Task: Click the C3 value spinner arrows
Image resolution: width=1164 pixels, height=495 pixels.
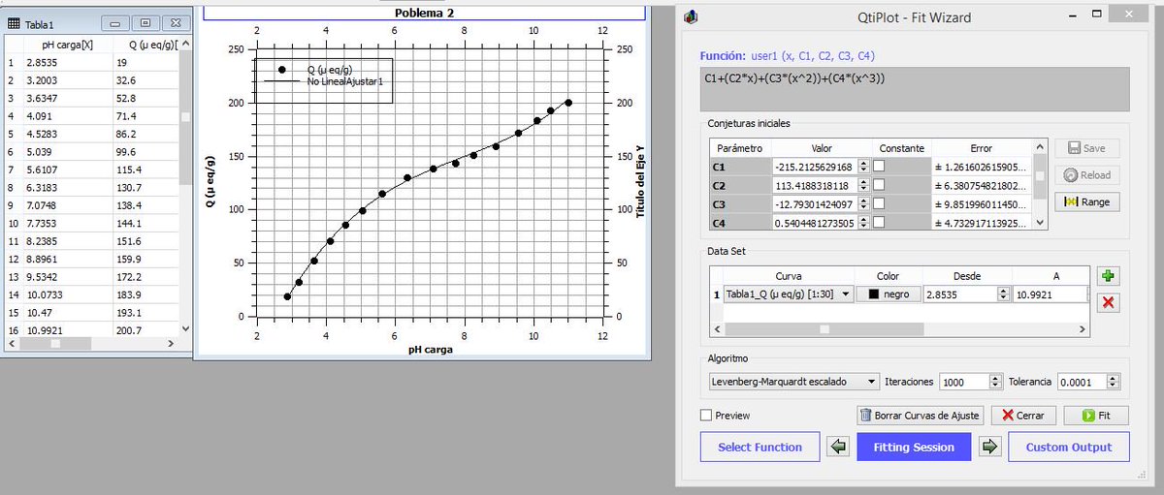Action: (x=863, y=203)
